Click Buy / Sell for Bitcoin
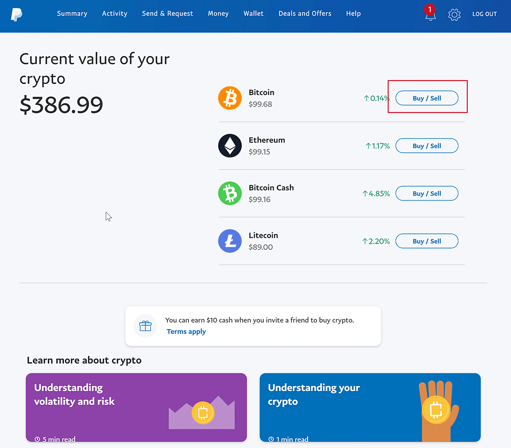The height and width of the screenshot is (448, 511). click(x=426, y=98)
